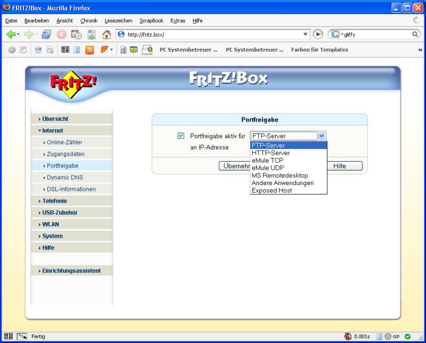Choose Exposed Host option

(288, 190)
